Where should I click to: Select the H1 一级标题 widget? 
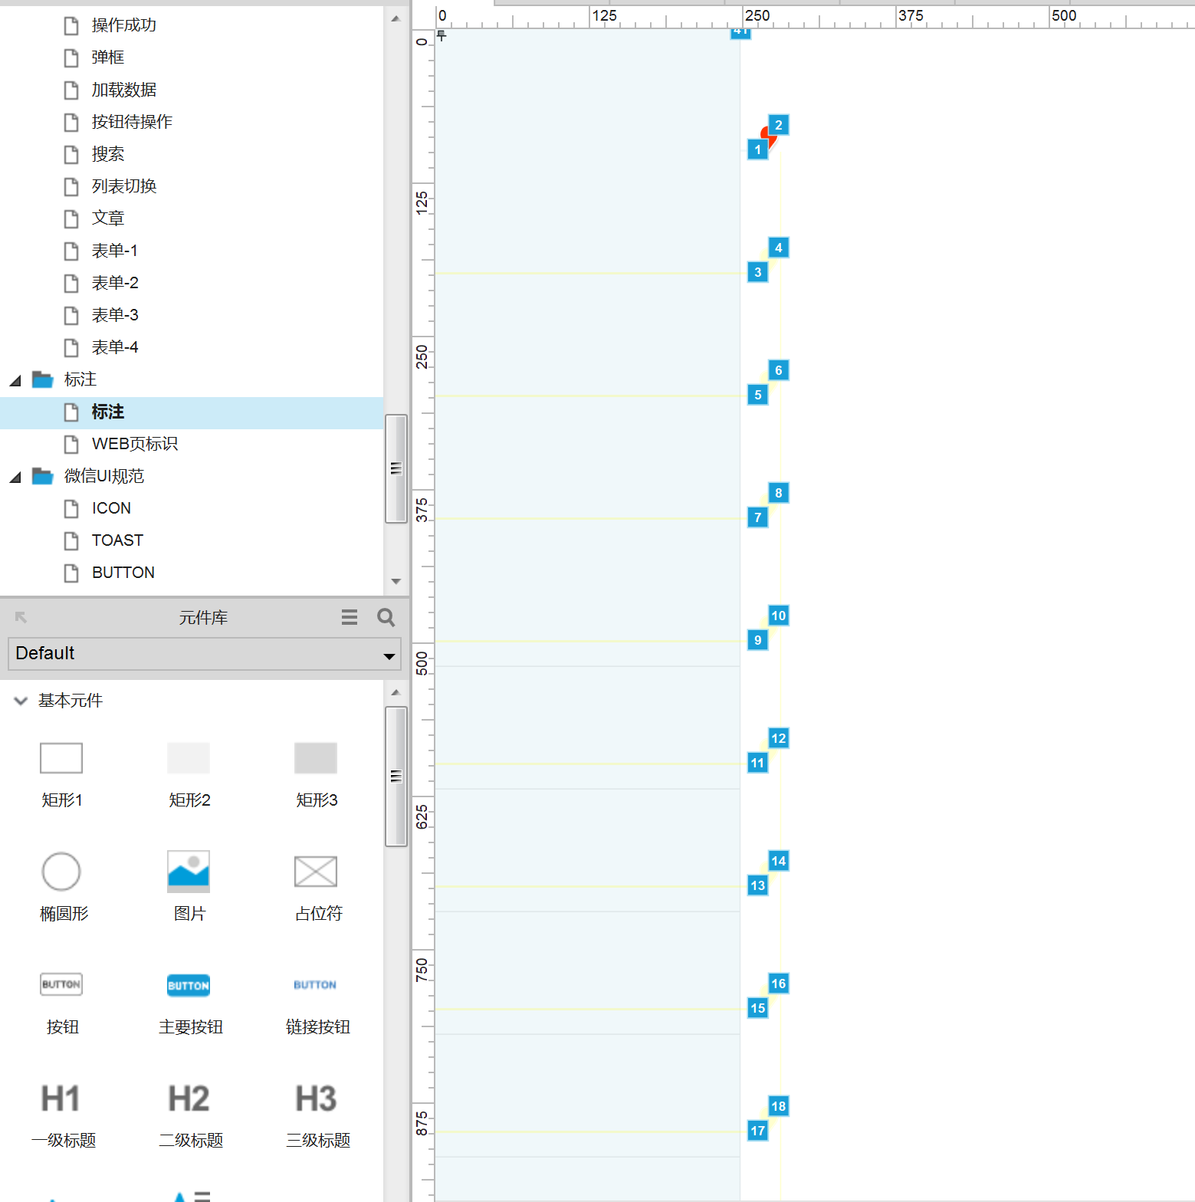[63, 1115]
